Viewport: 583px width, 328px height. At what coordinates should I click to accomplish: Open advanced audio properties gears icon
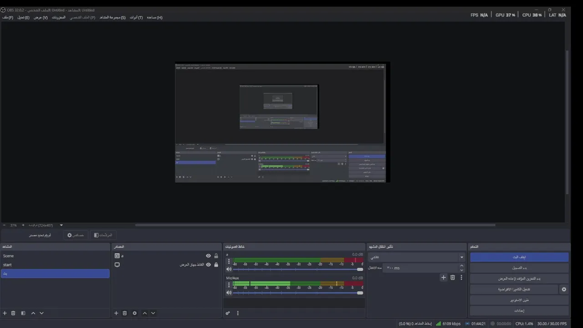pyautogui.click(x=228, y=313)
